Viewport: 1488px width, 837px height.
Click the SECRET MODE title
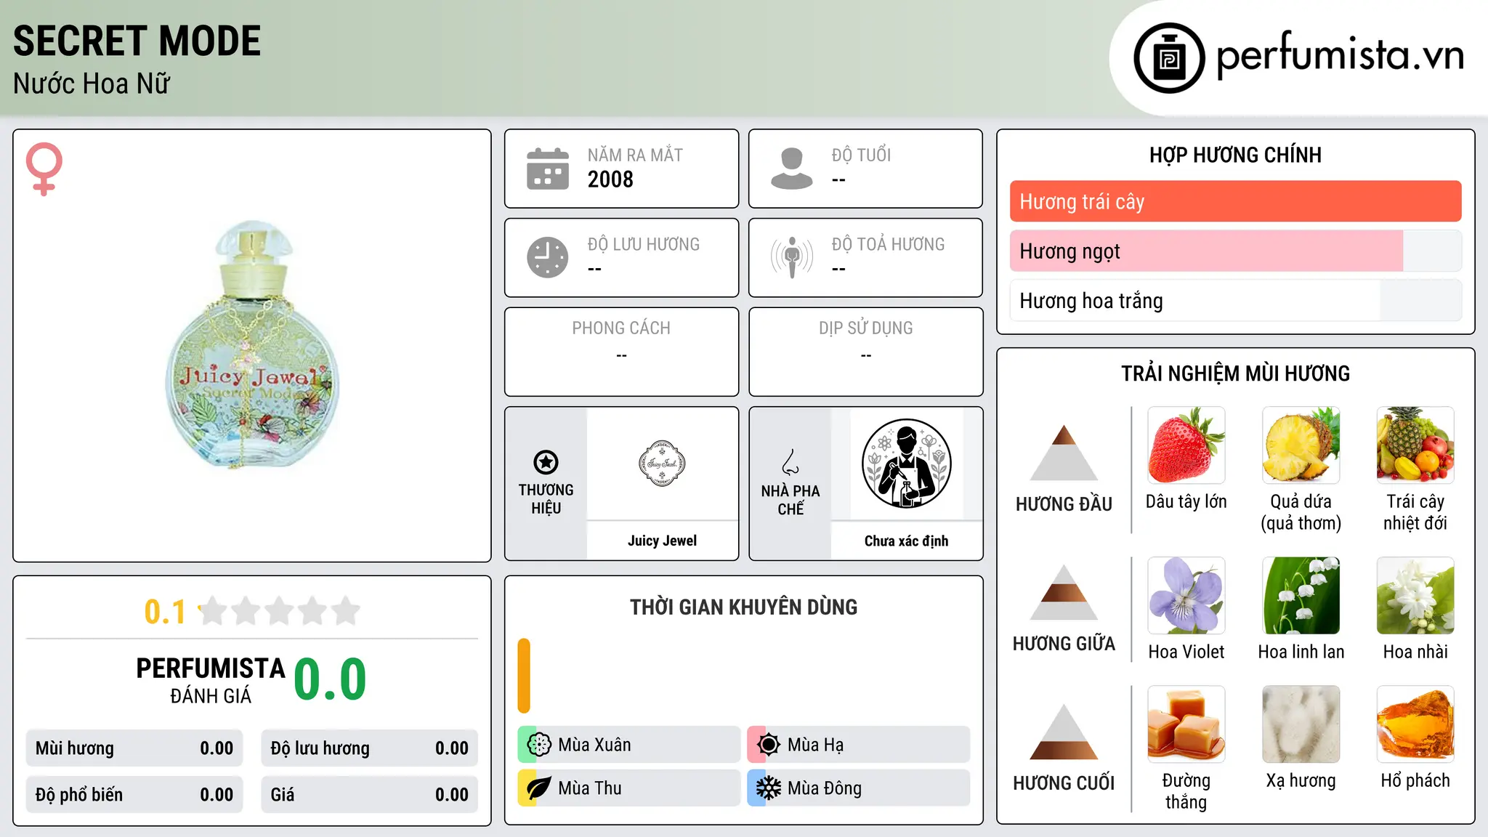coord(137,41)
